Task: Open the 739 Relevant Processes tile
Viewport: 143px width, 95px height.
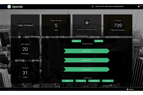Action: (x=118, y=25)
